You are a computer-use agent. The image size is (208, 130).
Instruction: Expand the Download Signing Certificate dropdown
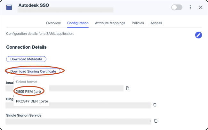[33, 71]
